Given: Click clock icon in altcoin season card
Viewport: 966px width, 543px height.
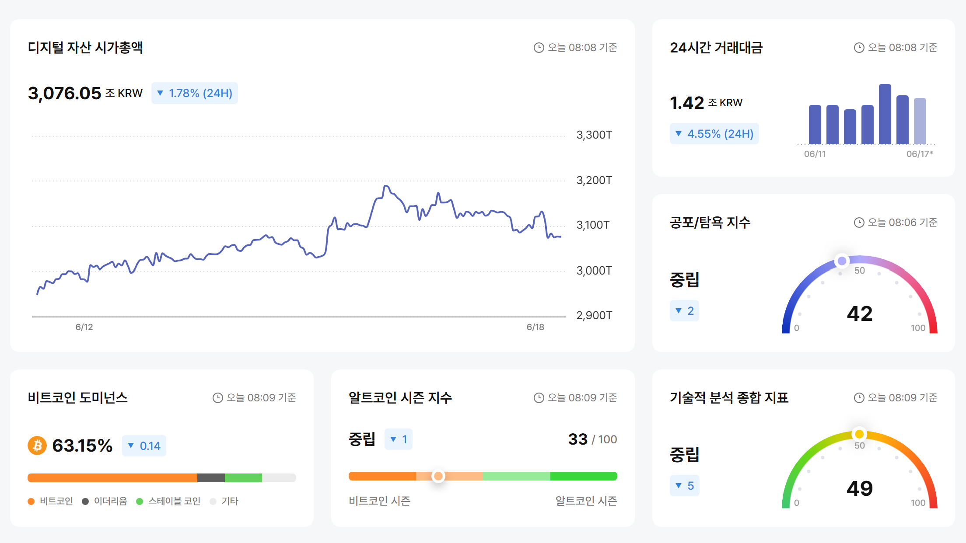Looking at the screenshot, I should (539, 398).
